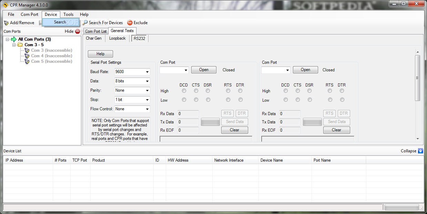Image resolution: width=427 pixels, height=214 pixels.
Task: Switch to the Loopback tab
Action: coord(118,38)
